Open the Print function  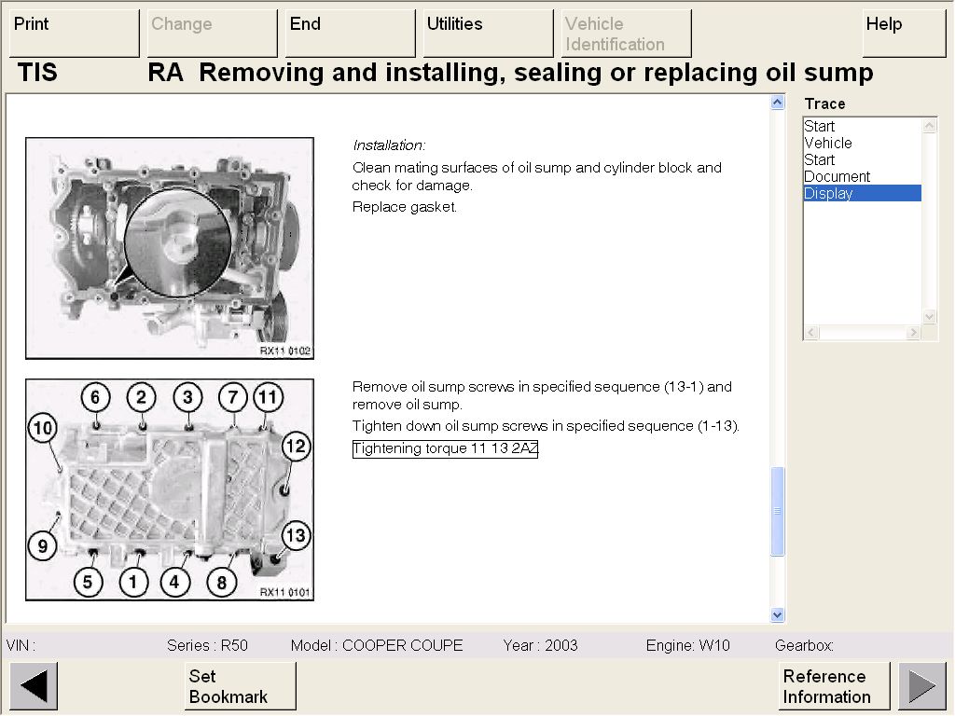(74, 34)
